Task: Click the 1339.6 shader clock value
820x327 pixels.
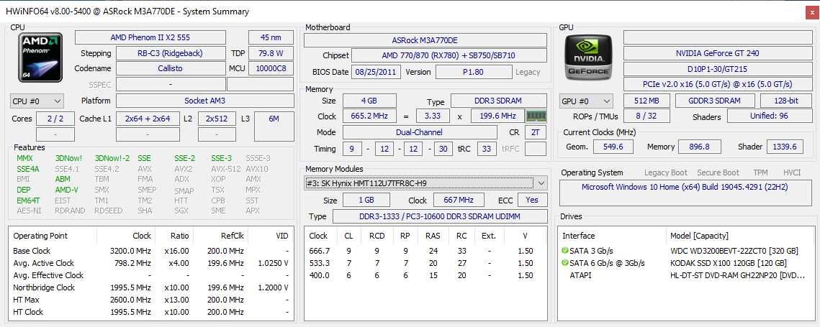Action: click(x=785, y=147)
